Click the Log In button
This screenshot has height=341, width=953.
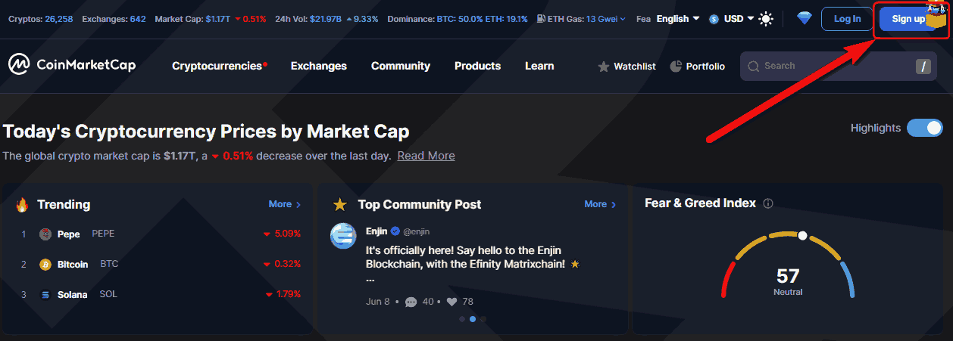pos(847,19)
